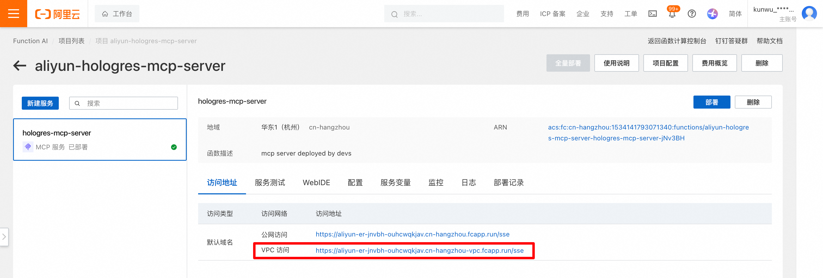Switch to the 服务测试 tab

tap(270, 182)
